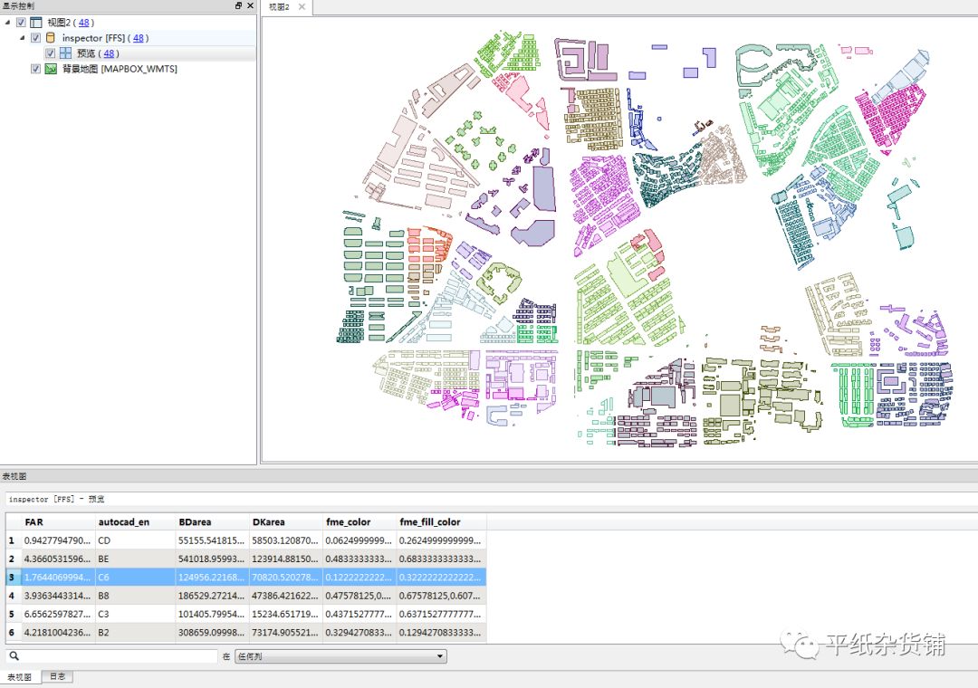Undock the 显示控制 panel with float icon
The height and width of the screenshot is (688, 978).
[238, 5]
